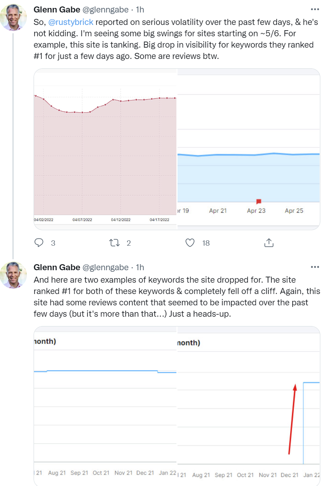Image resolution: width=329 pixels, height=486 pixels.
Task: Share the first tweet via the share icon
Action: 269,243
